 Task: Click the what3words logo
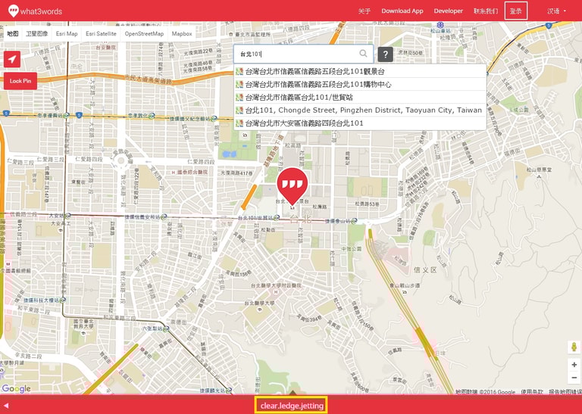click(35, 11)
